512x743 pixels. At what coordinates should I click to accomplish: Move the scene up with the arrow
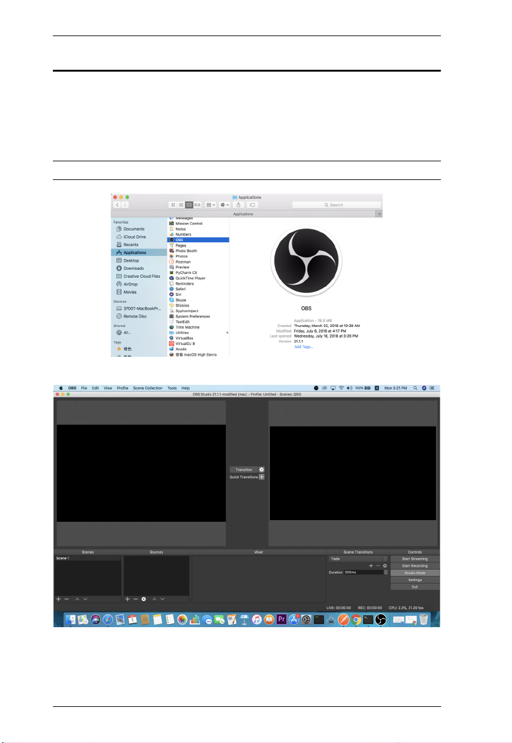point(77,599)
